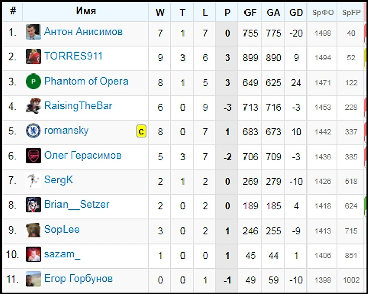368x294 pixels.
Task: Open the TORRES911 profile link
Action: pos(74,56)
